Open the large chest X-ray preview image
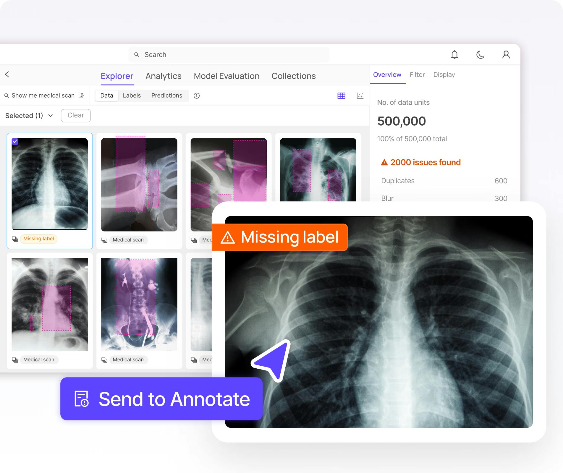The image size is (563, 473). pos(379,322)
